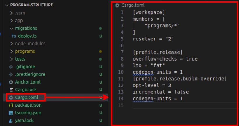This screenshot has height=126, width=239.
Task: Click the [profile.release.build-override] header
Action: [x=180, y=79]
